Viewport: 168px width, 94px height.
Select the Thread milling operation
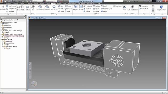point(68,6)
